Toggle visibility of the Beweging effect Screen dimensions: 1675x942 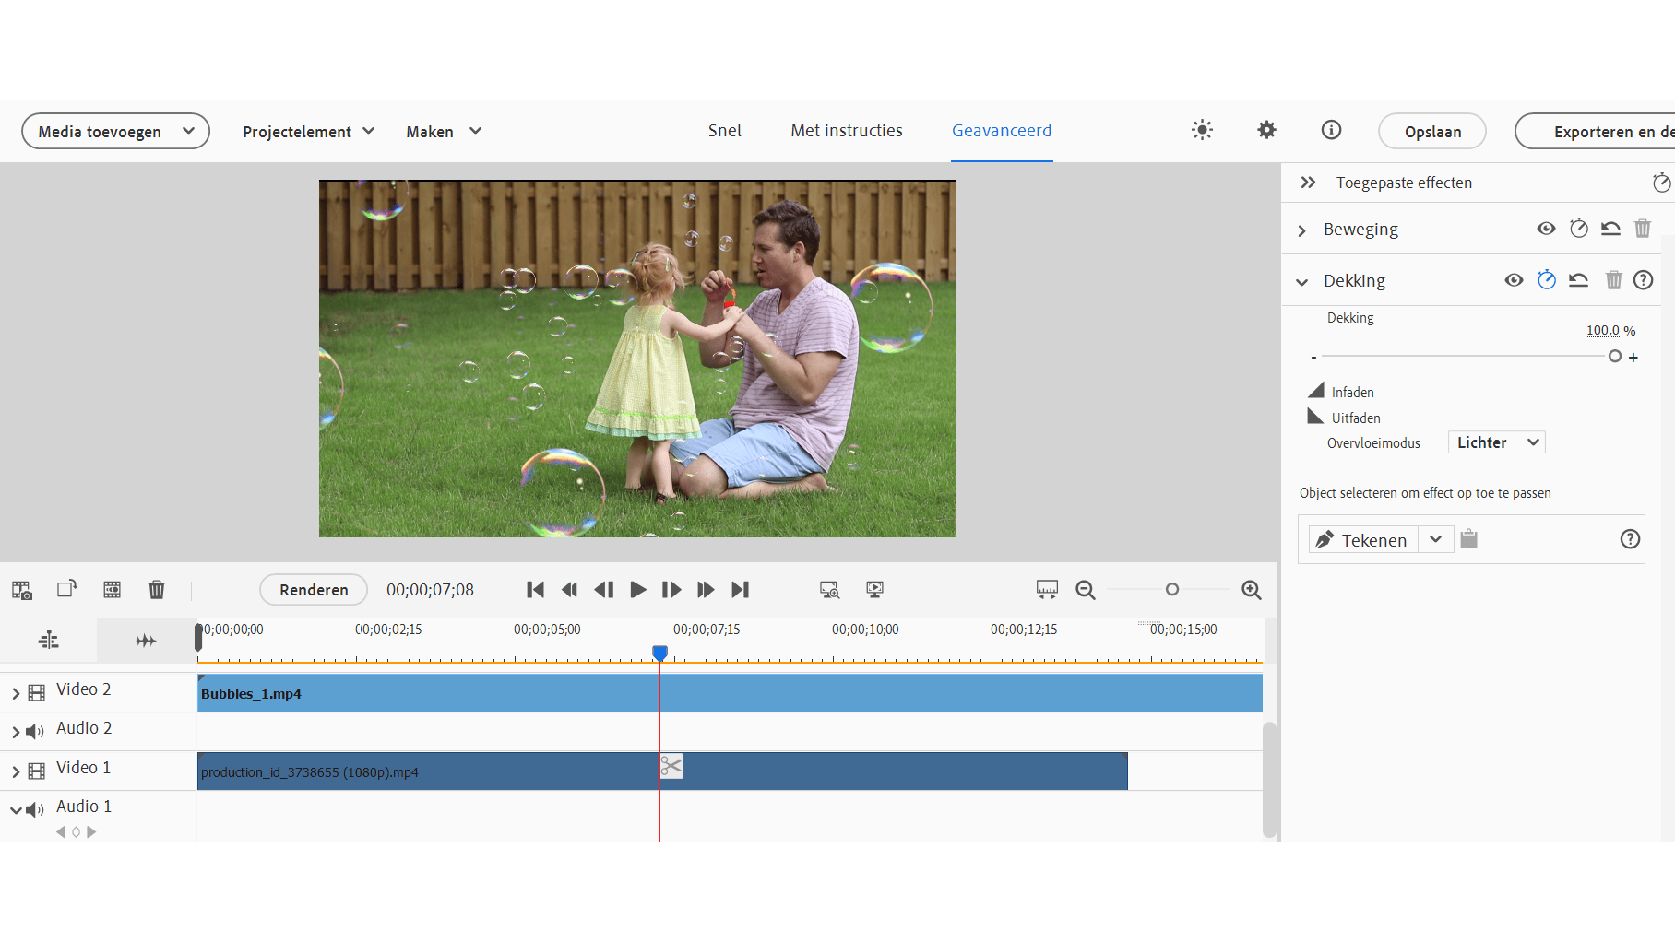click(1546, 229)
